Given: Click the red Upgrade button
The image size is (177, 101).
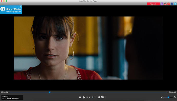Looking at the screenshot, I should pos(153,4).
